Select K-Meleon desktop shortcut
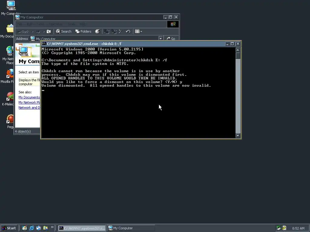310x232 pixels. point(8,99)
